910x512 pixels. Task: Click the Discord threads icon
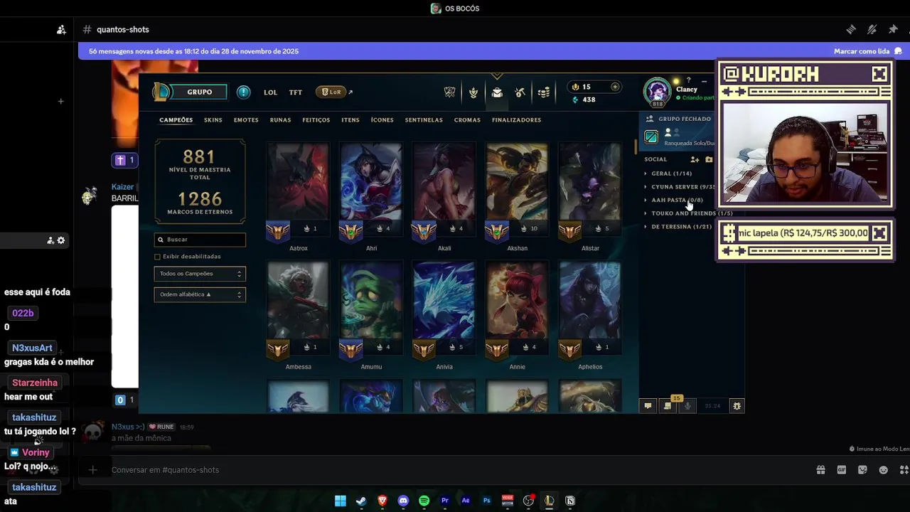coord(851,29)
